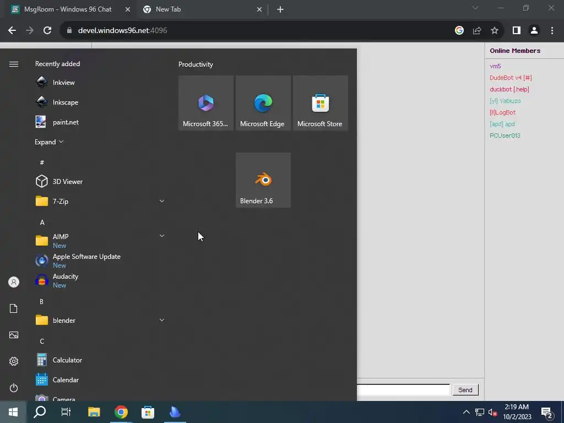Launch Audacity from the app list
The image size is (564, 423).
point(100,280)
